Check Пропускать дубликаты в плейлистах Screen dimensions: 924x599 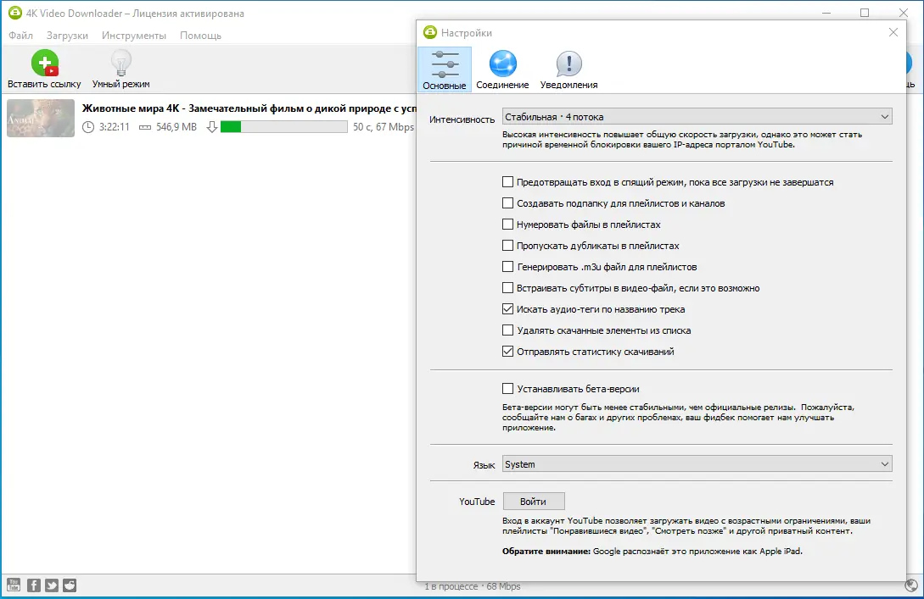[x=507, y=246]
